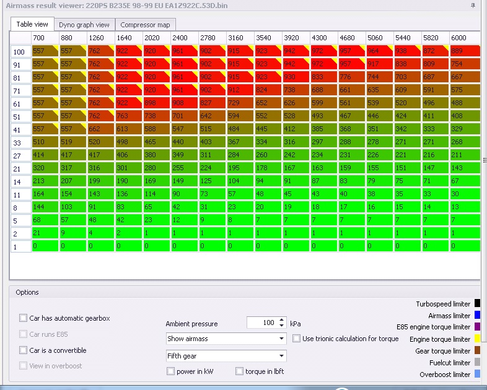Click the Gear torque limiter brown swatch
Image resolution: width=487 pixels, height=390 pixels.
(x=477, y=350)
